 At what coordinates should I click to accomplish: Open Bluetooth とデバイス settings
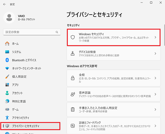click(24, 60)
